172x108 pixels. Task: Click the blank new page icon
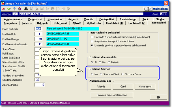(58, 9)
